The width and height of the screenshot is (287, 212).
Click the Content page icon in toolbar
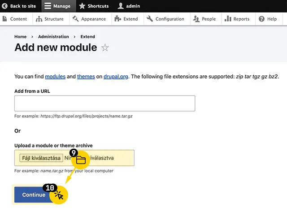5,19
